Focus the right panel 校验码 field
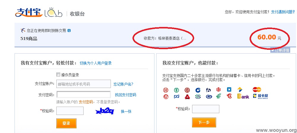 (206, 109)
